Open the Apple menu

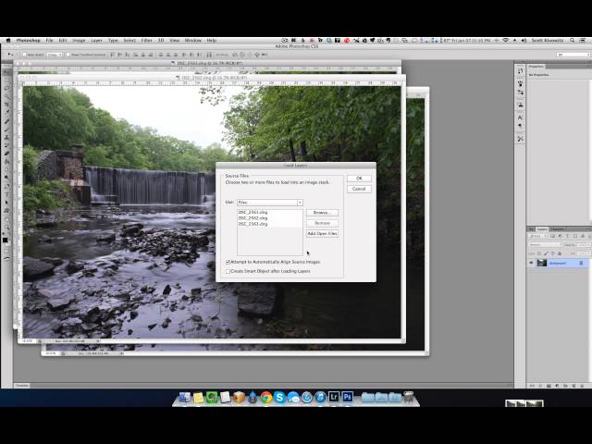8,41
